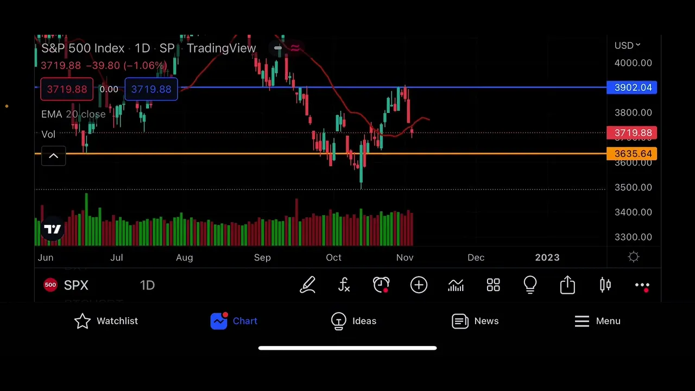Screen dimensions: 695x391
Task: Tap the TradingView logo badge
Action: pyautogui.click(x=53, y=229)
